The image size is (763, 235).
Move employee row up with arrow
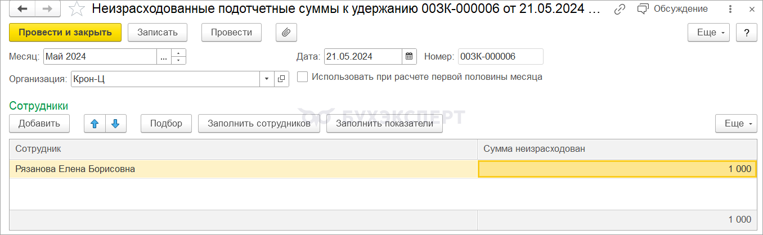(95, 124)
